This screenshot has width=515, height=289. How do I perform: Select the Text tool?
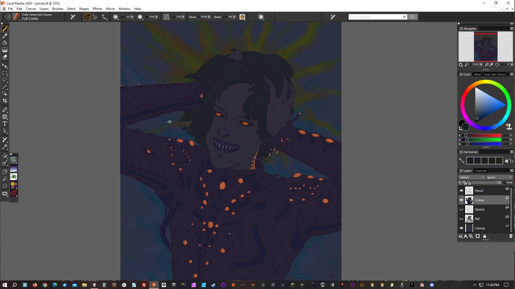click(5, 124)
